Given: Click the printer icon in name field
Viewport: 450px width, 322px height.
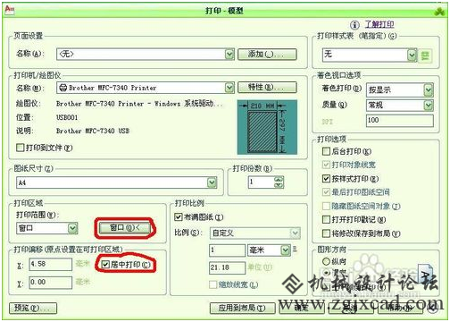Looking at the screenshot, I should (63, 88).
